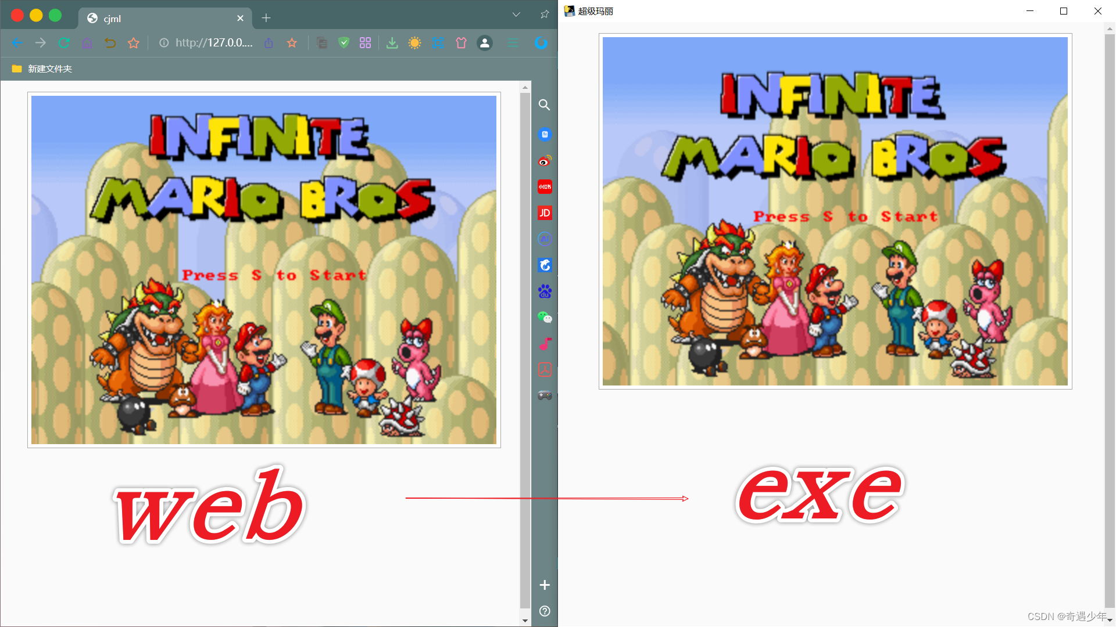The image size is (1116, 627).
Task: Open downloads via download arrow icon
Action: (392, 43)
